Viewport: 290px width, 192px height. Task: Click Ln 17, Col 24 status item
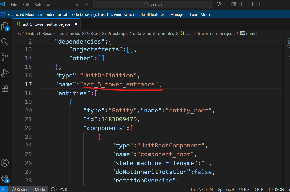tap(202, 190)
